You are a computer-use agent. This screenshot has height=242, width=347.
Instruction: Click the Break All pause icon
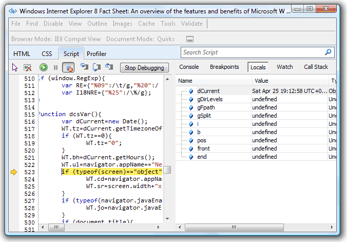point(55,67)
